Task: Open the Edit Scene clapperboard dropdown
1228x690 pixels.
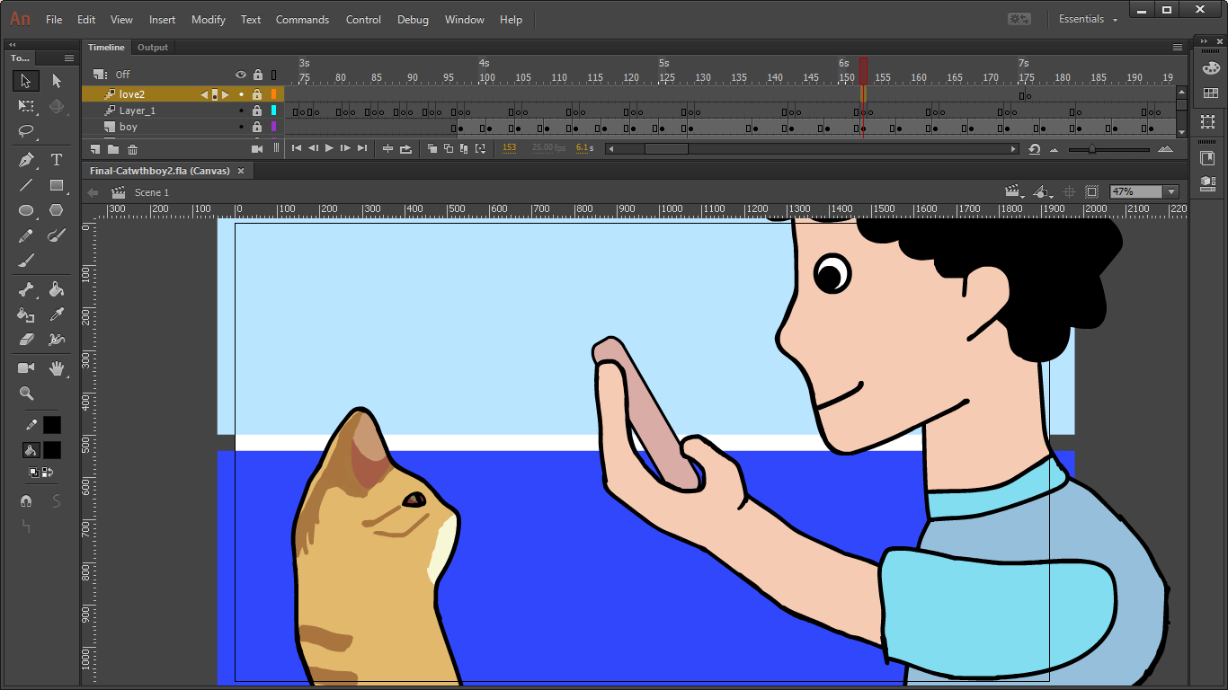Action: coord(1014,192)
